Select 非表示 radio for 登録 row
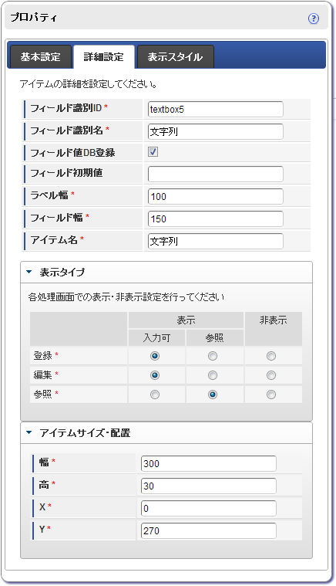 coord(271,356)
